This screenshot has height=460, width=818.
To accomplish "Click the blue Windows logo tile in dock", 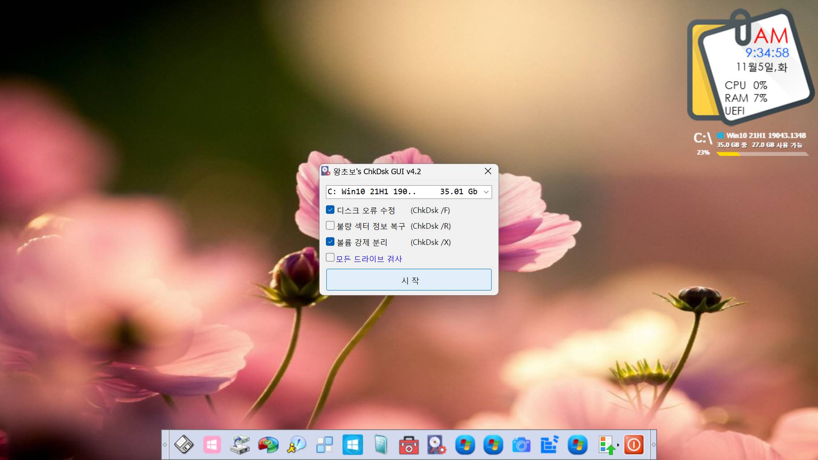I will click(352, 445).
